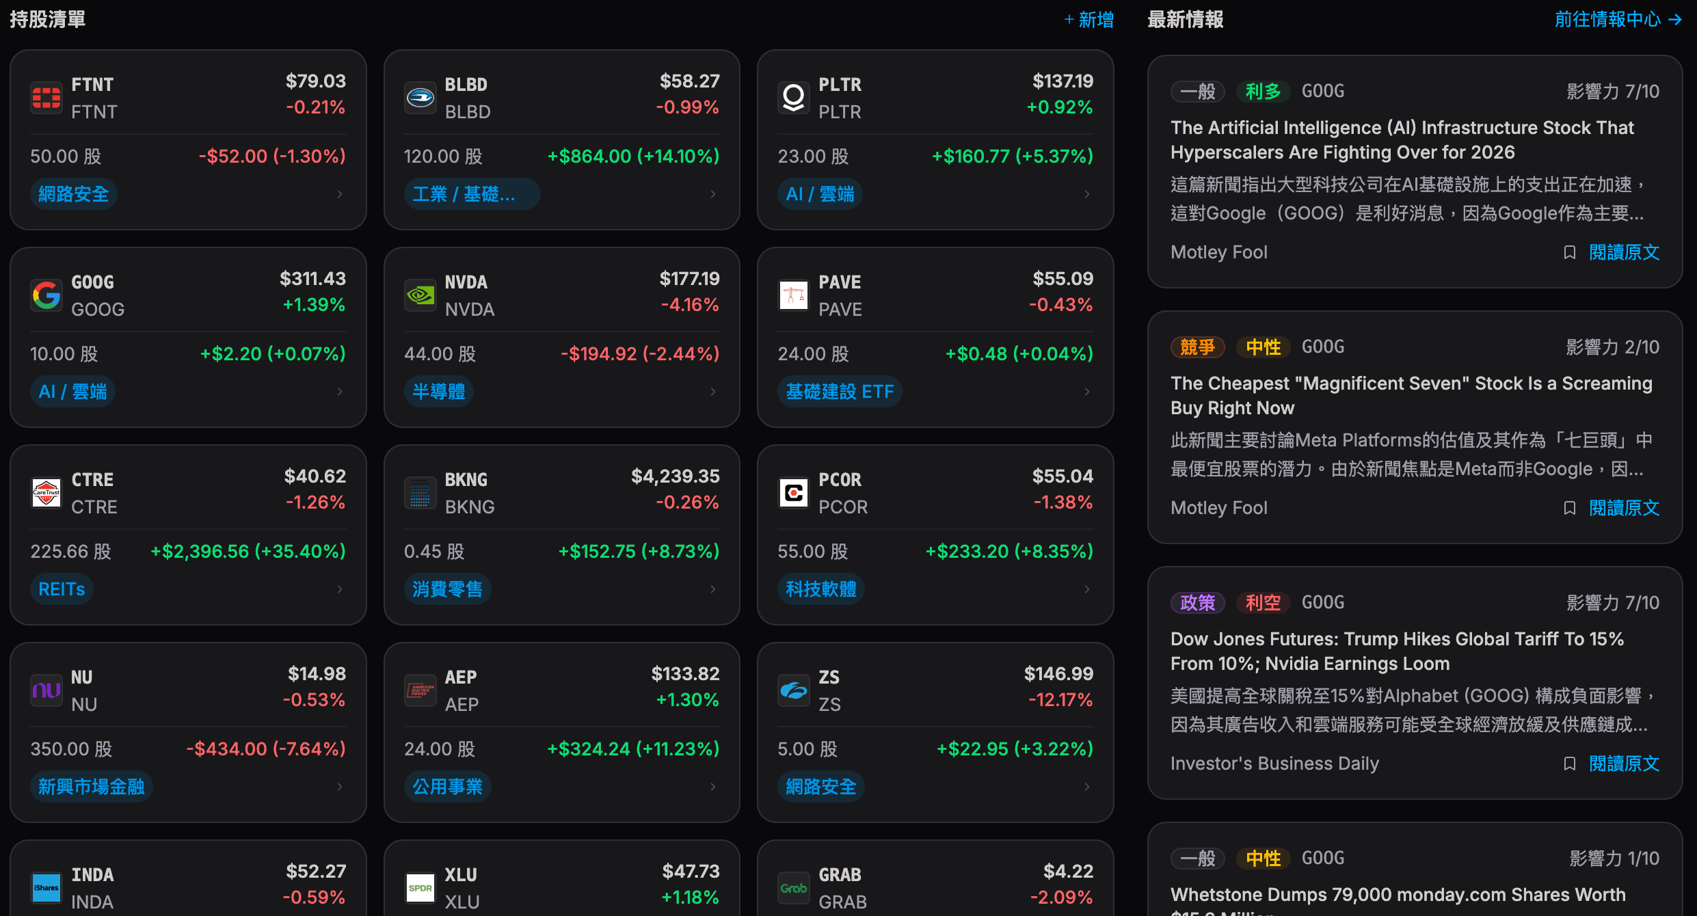Click the Google logo on the GOOG card
Screen dimensions: 1697x916
[46, 295]
